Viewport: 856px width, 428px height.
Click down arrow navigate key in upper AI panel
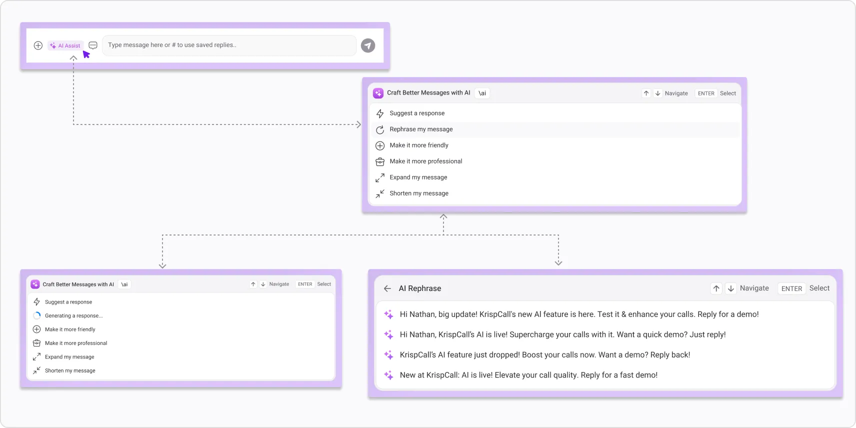658,93
